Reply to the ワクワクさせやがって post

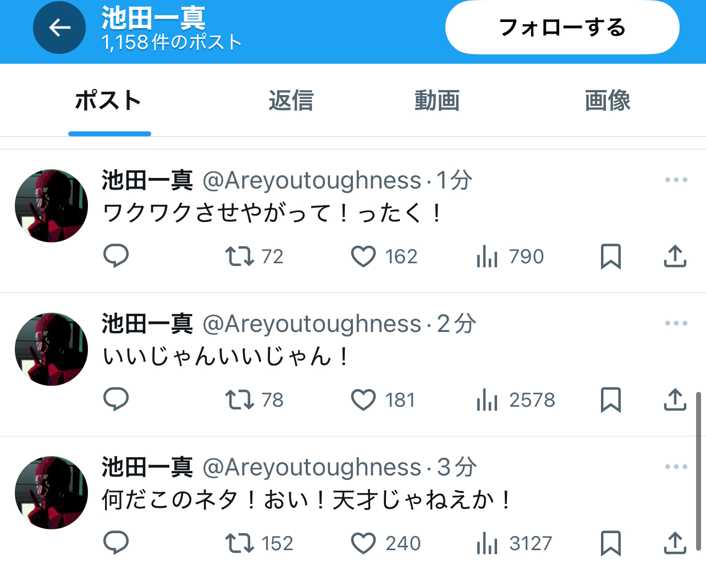pyautogui.click(x=116, y=256)
